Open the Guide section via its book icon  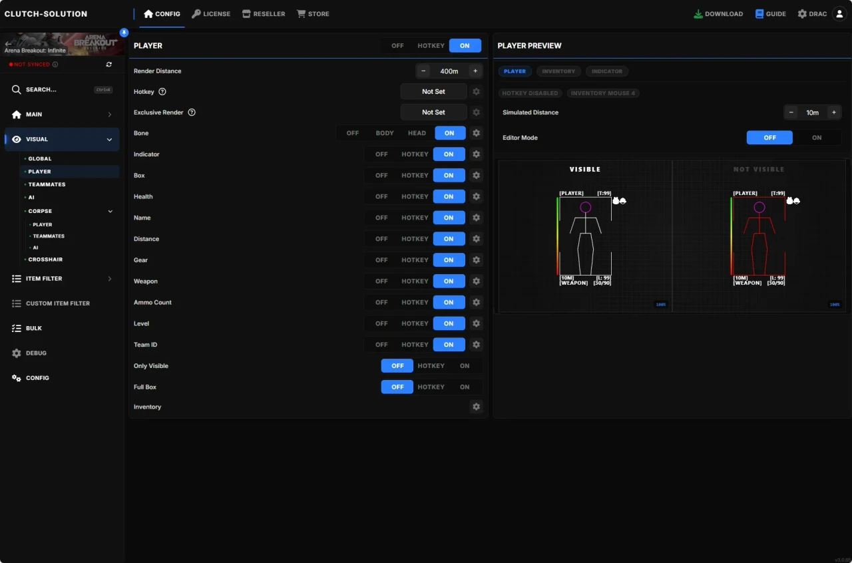pyautogui.click(x=759, y=13)
